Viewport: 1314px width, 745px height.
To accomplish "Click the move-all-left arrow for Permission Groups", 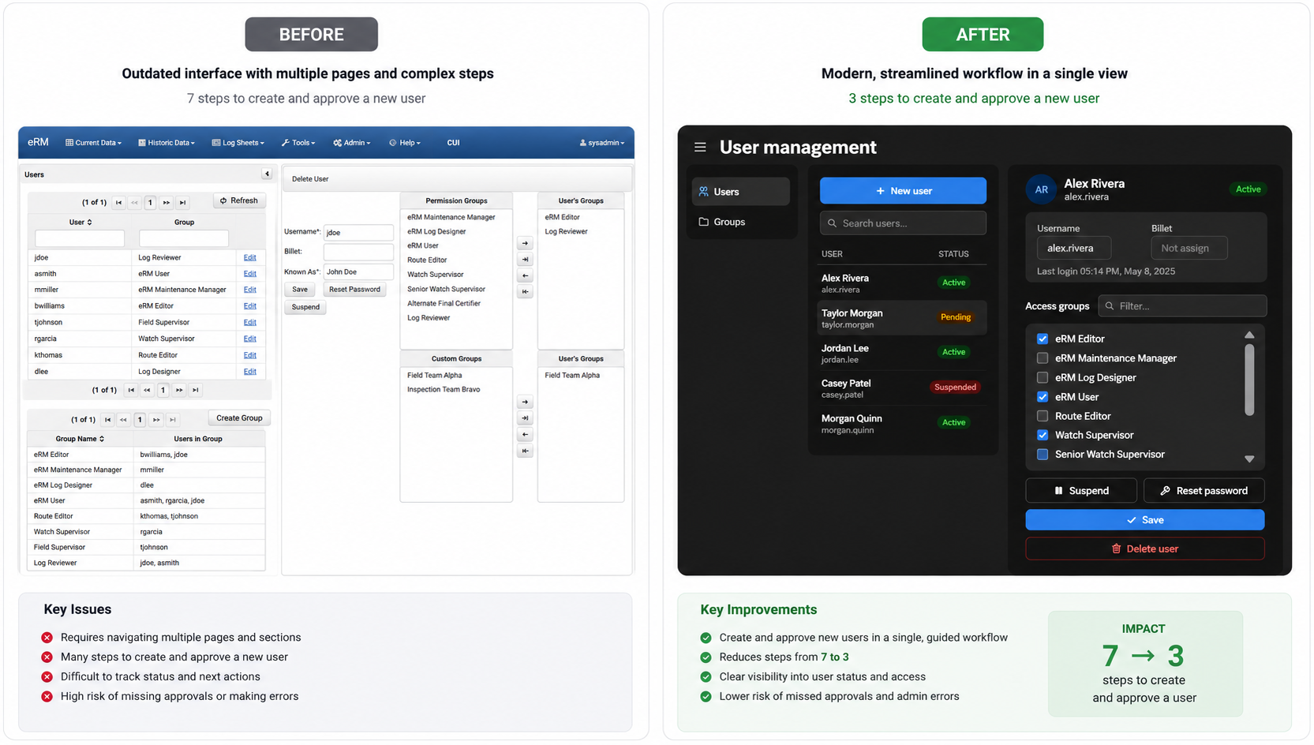I will (525, 292).
